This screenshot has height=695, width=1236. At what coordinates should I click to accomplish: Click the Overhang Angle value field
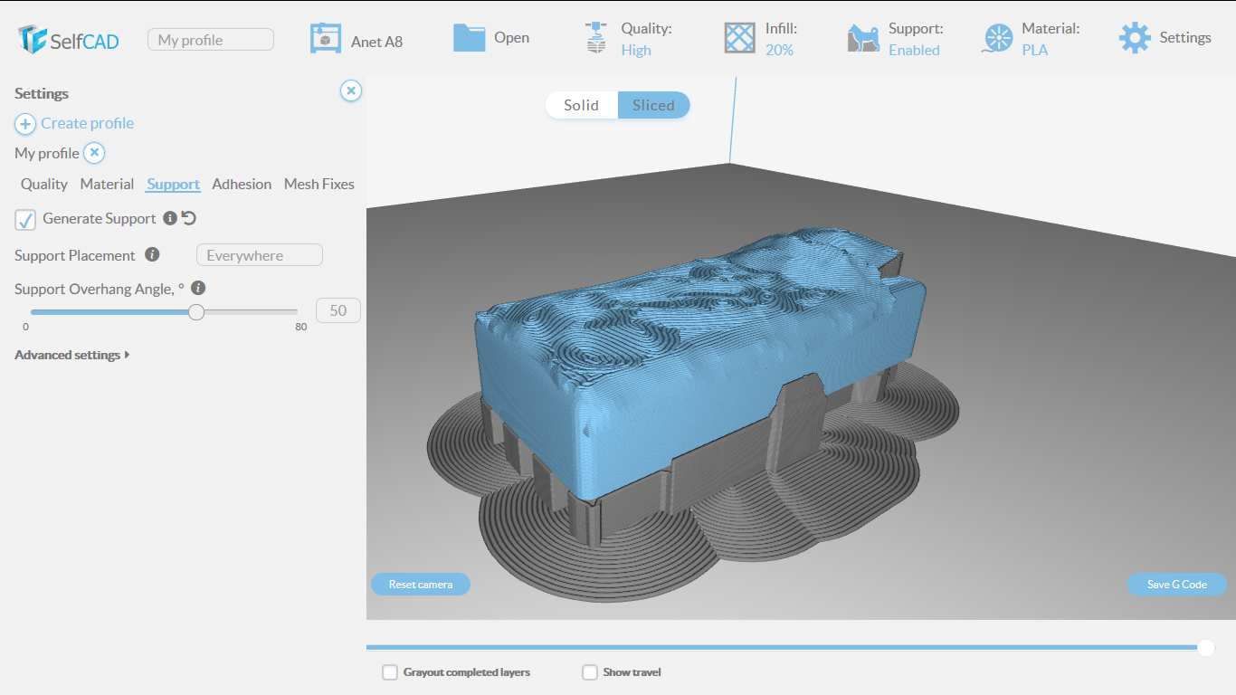coord(338,310)
